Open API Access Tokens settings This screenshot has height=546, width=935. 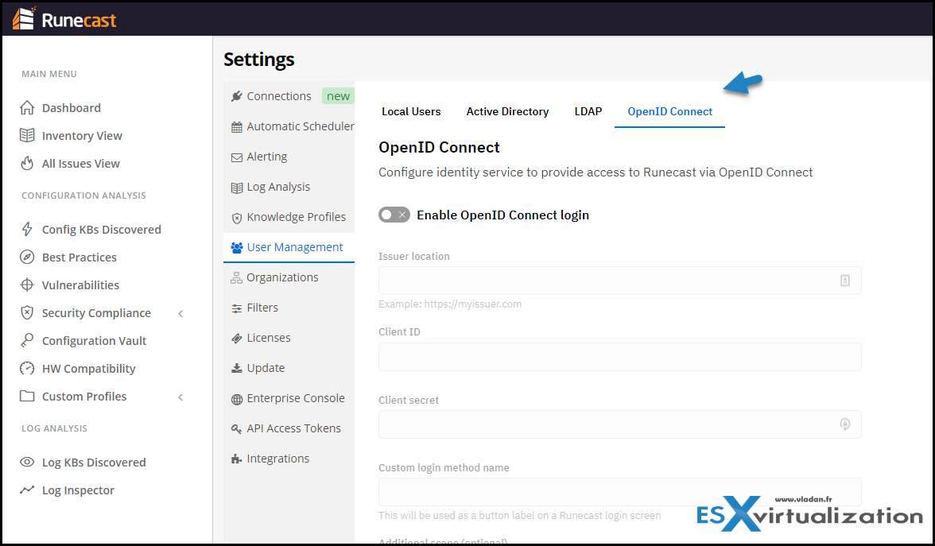click(294, 428)
